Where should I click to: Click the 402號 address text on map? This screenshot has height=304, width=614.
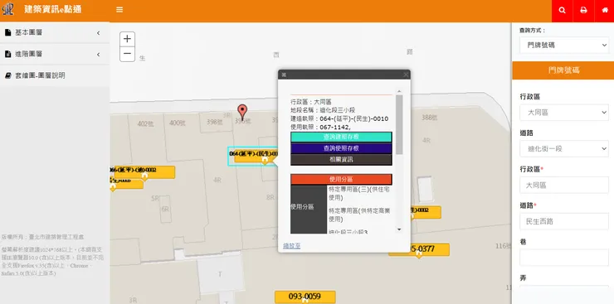tap(145, 124)
